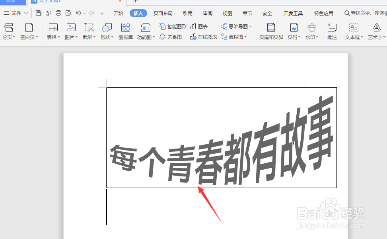Screen dimensions: 387x239
Task: Open the 思维导图 mind map tool
Action: [236, 26]
